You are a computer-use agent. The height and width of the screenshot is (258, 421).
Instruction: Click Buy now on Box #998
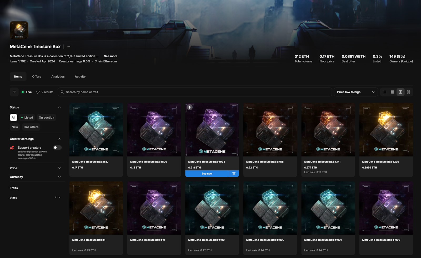pyautogui.click(x=207, y=173)
